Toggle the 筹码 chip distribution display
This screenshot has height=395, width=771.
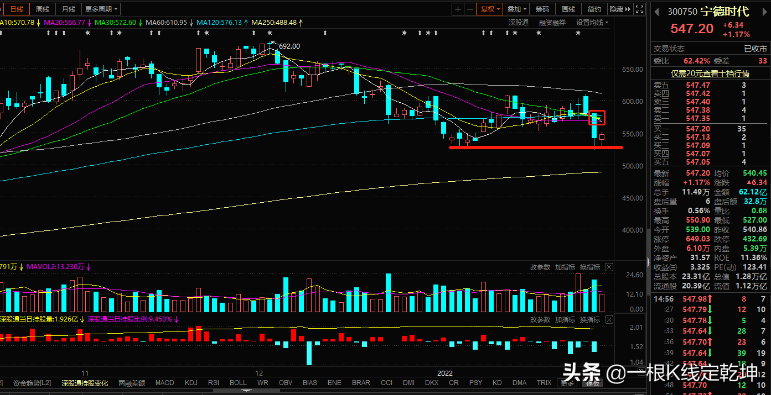(542, 9)
